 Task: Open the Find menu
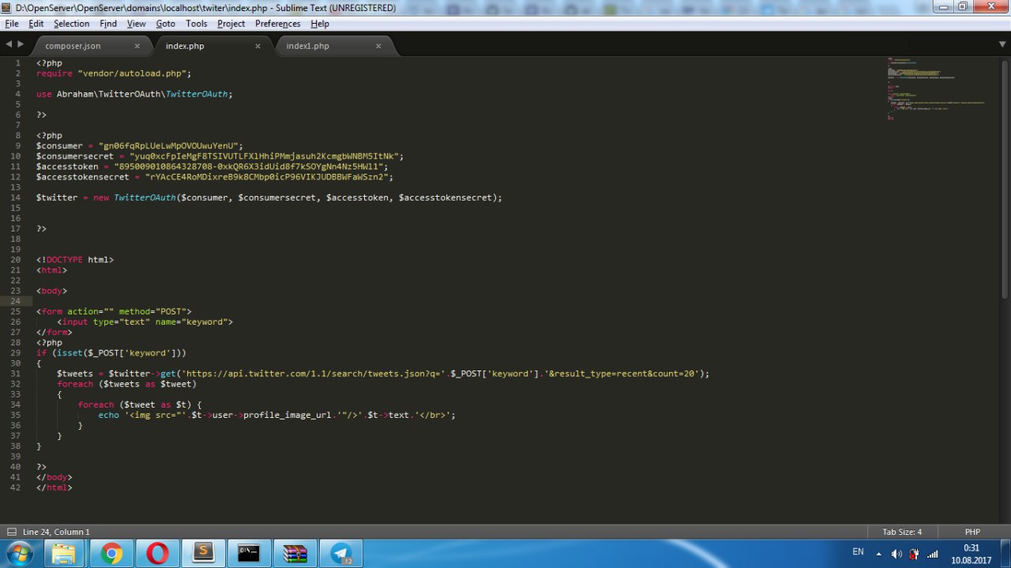pyautogui.click(x=108, y=24)
